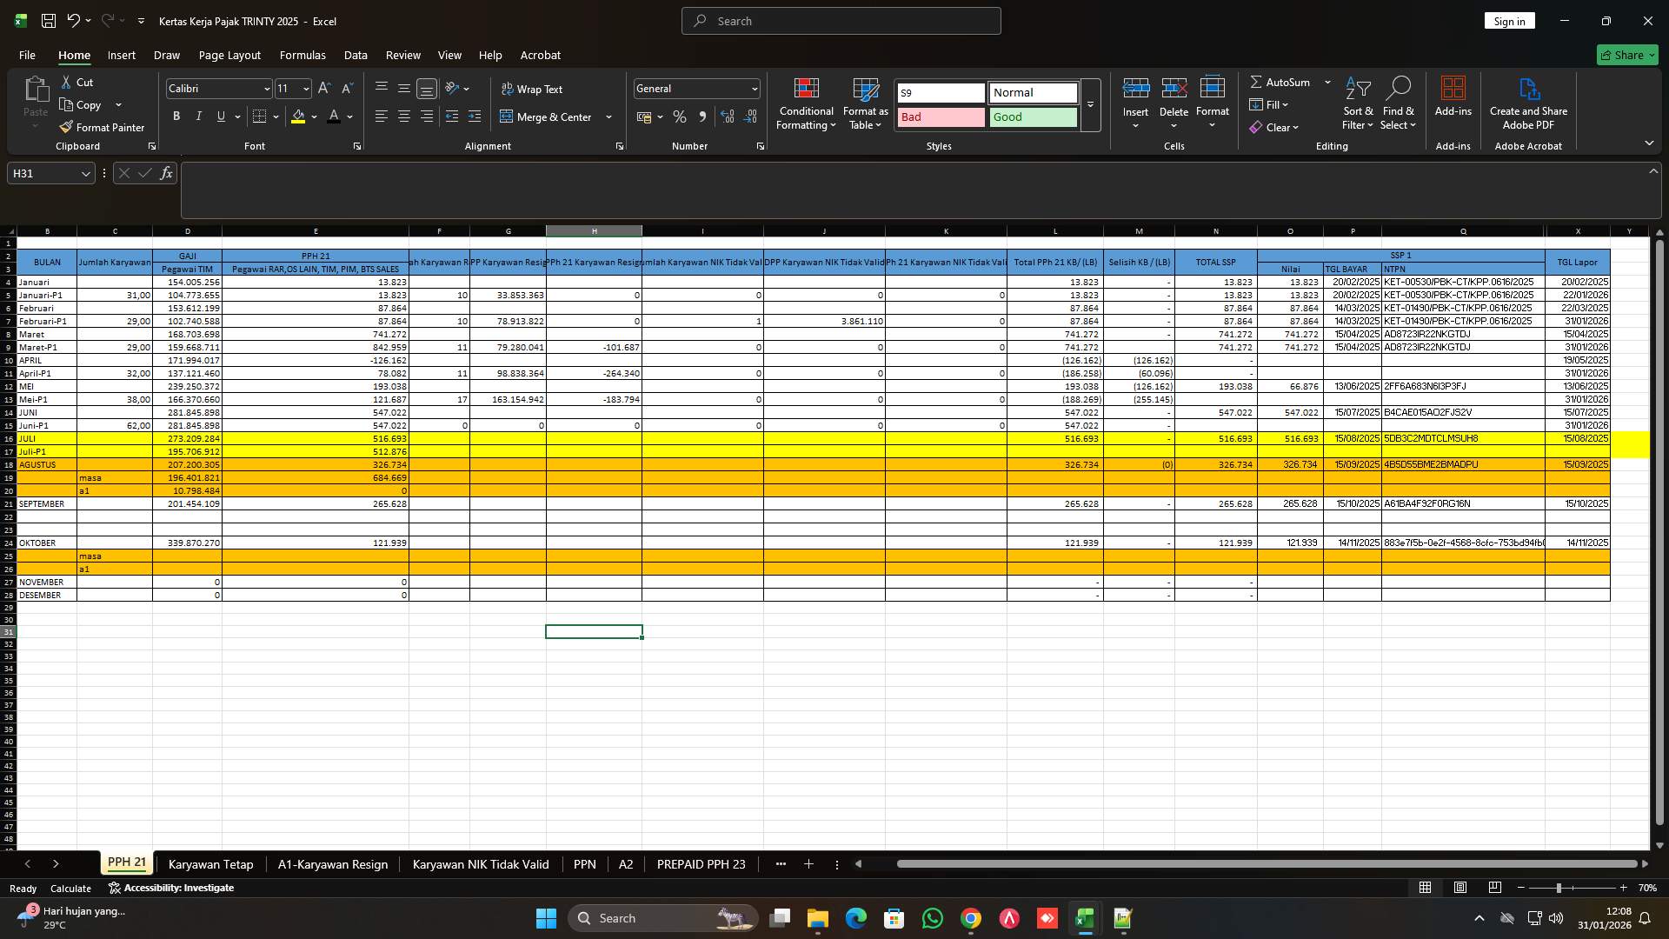This screenshot has height=939, width=1669.
Task: Switch to the Formulas ribbon tab
Action: point(302,55)
